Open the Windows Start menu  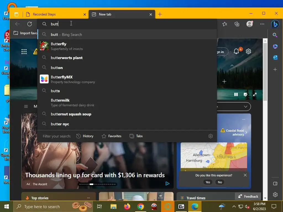[x=7, y=206]
